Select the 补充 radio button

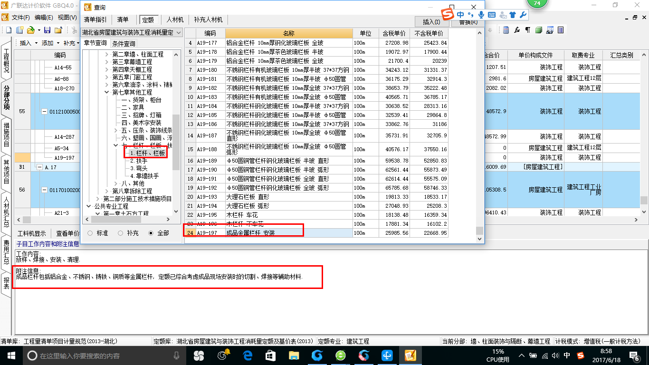120,233
